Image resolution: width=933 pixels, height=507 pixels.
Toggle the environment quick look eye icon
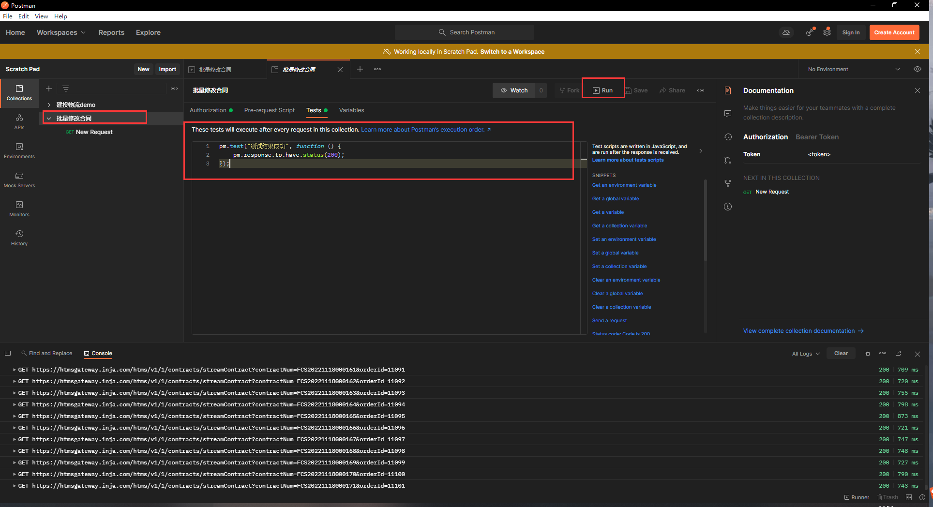tap(918, 69)
